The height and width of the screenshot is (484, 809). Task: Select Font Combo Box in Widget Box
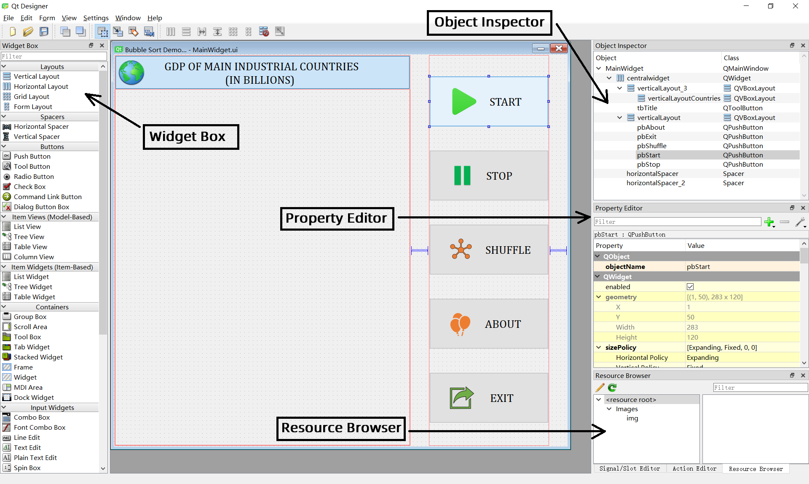click(x=40, y=427)
